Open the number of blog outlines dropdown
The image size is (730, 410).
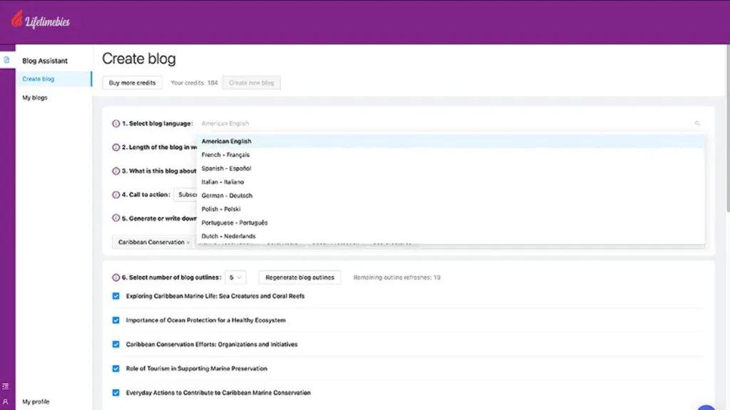coord(235,278)
